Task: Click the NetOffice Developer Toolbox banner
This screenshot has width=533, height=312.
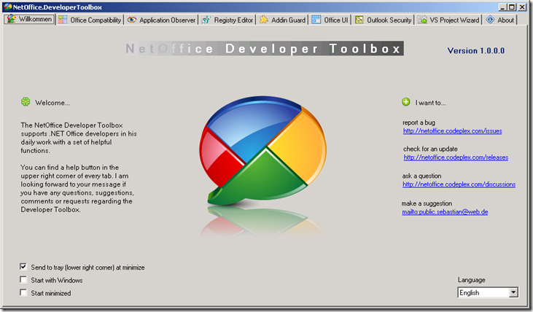Action: tap(264, 49)
